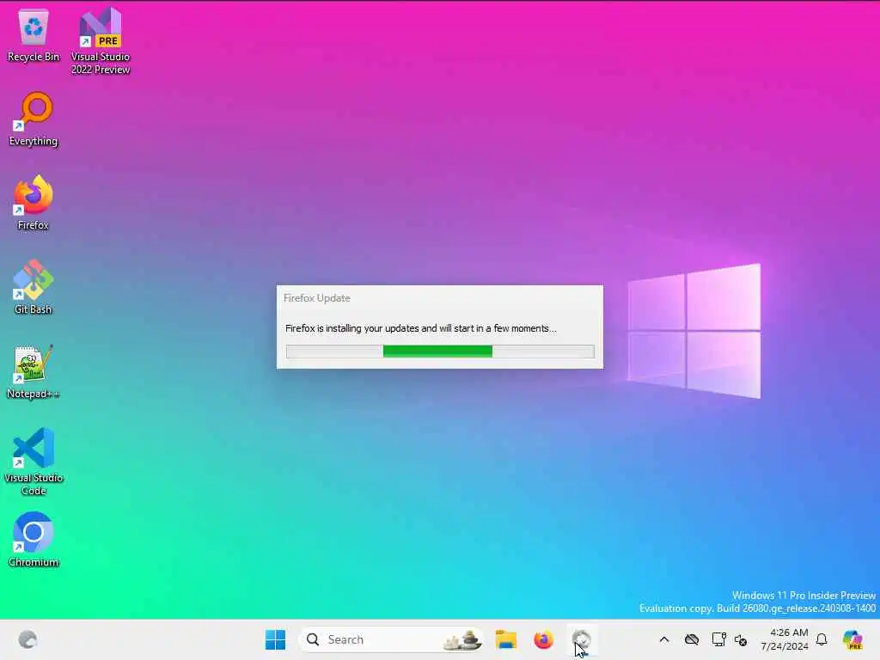
Task: Select the Chromium desktop shortcut
Action: click(x=34, y=540)
